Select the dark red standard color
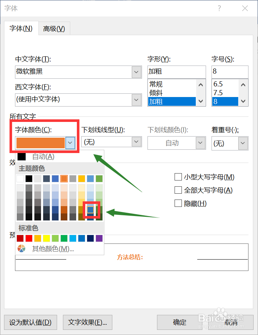258x335 pixels. pyautogui.click(x=20, y=238)
